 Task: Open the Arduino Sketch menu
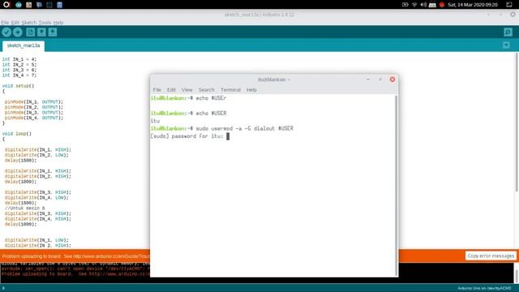point(29,23)
